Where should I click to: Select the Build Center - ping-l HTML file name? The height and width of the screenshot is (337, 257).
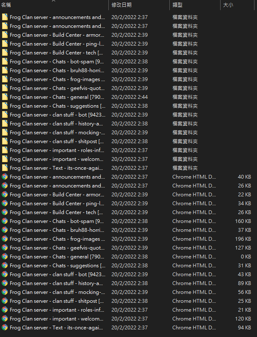[x=57, y=204]
